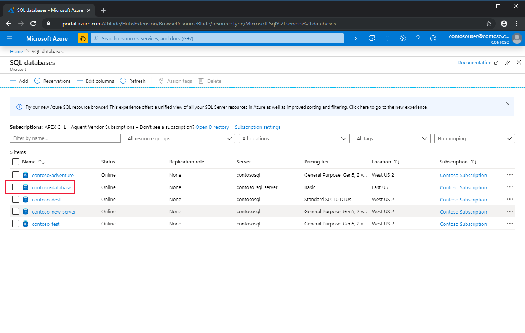Open the portal settings gear
525x333 pixels.
403,38
